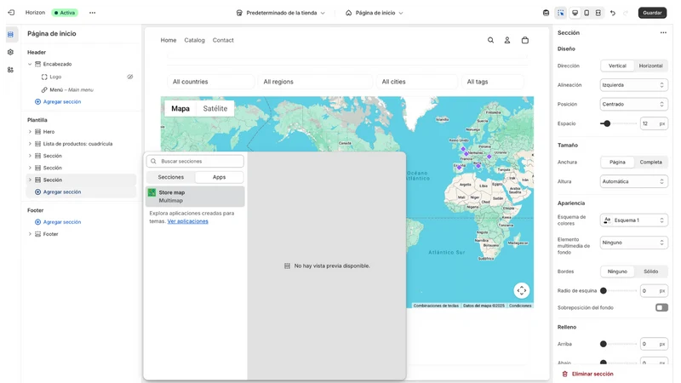Open Elemento multimedia de fondo dropdown
The image size is (681, 383).
pos(633,243)
